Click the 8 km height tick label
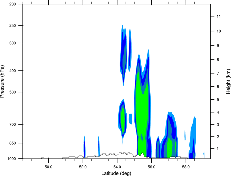Image resolution: width=231 pixels, height=176 pixels. pyautogui.click(x=218, y=60)
